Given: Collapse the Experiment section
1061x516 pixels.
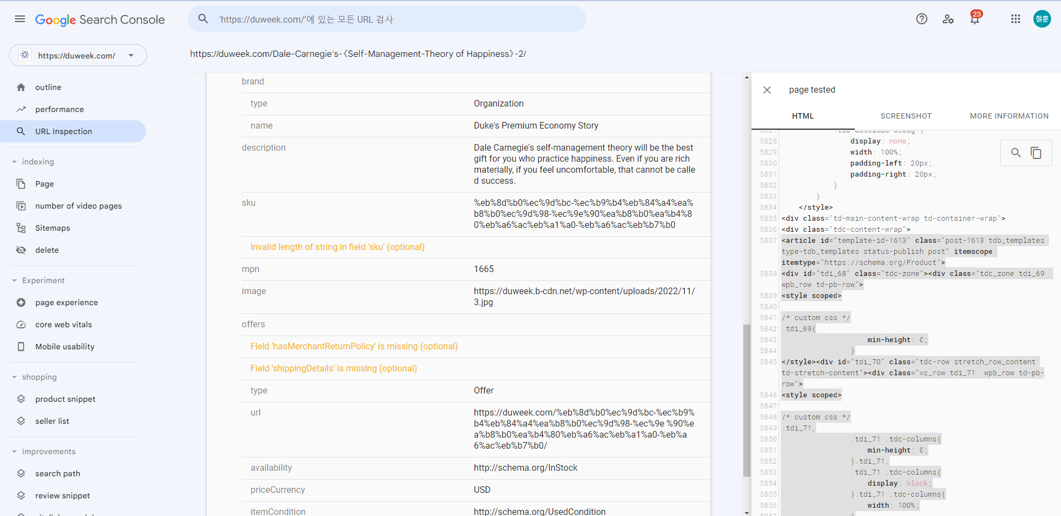Looking at the screenshot, I should pyautogui.click(x=14, y=280).
